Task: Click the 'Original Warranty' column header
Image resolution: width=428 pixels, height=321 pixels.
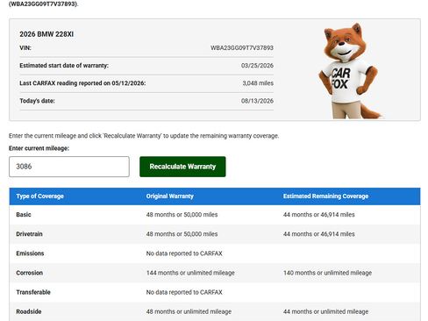Action: tap(170, 196)
